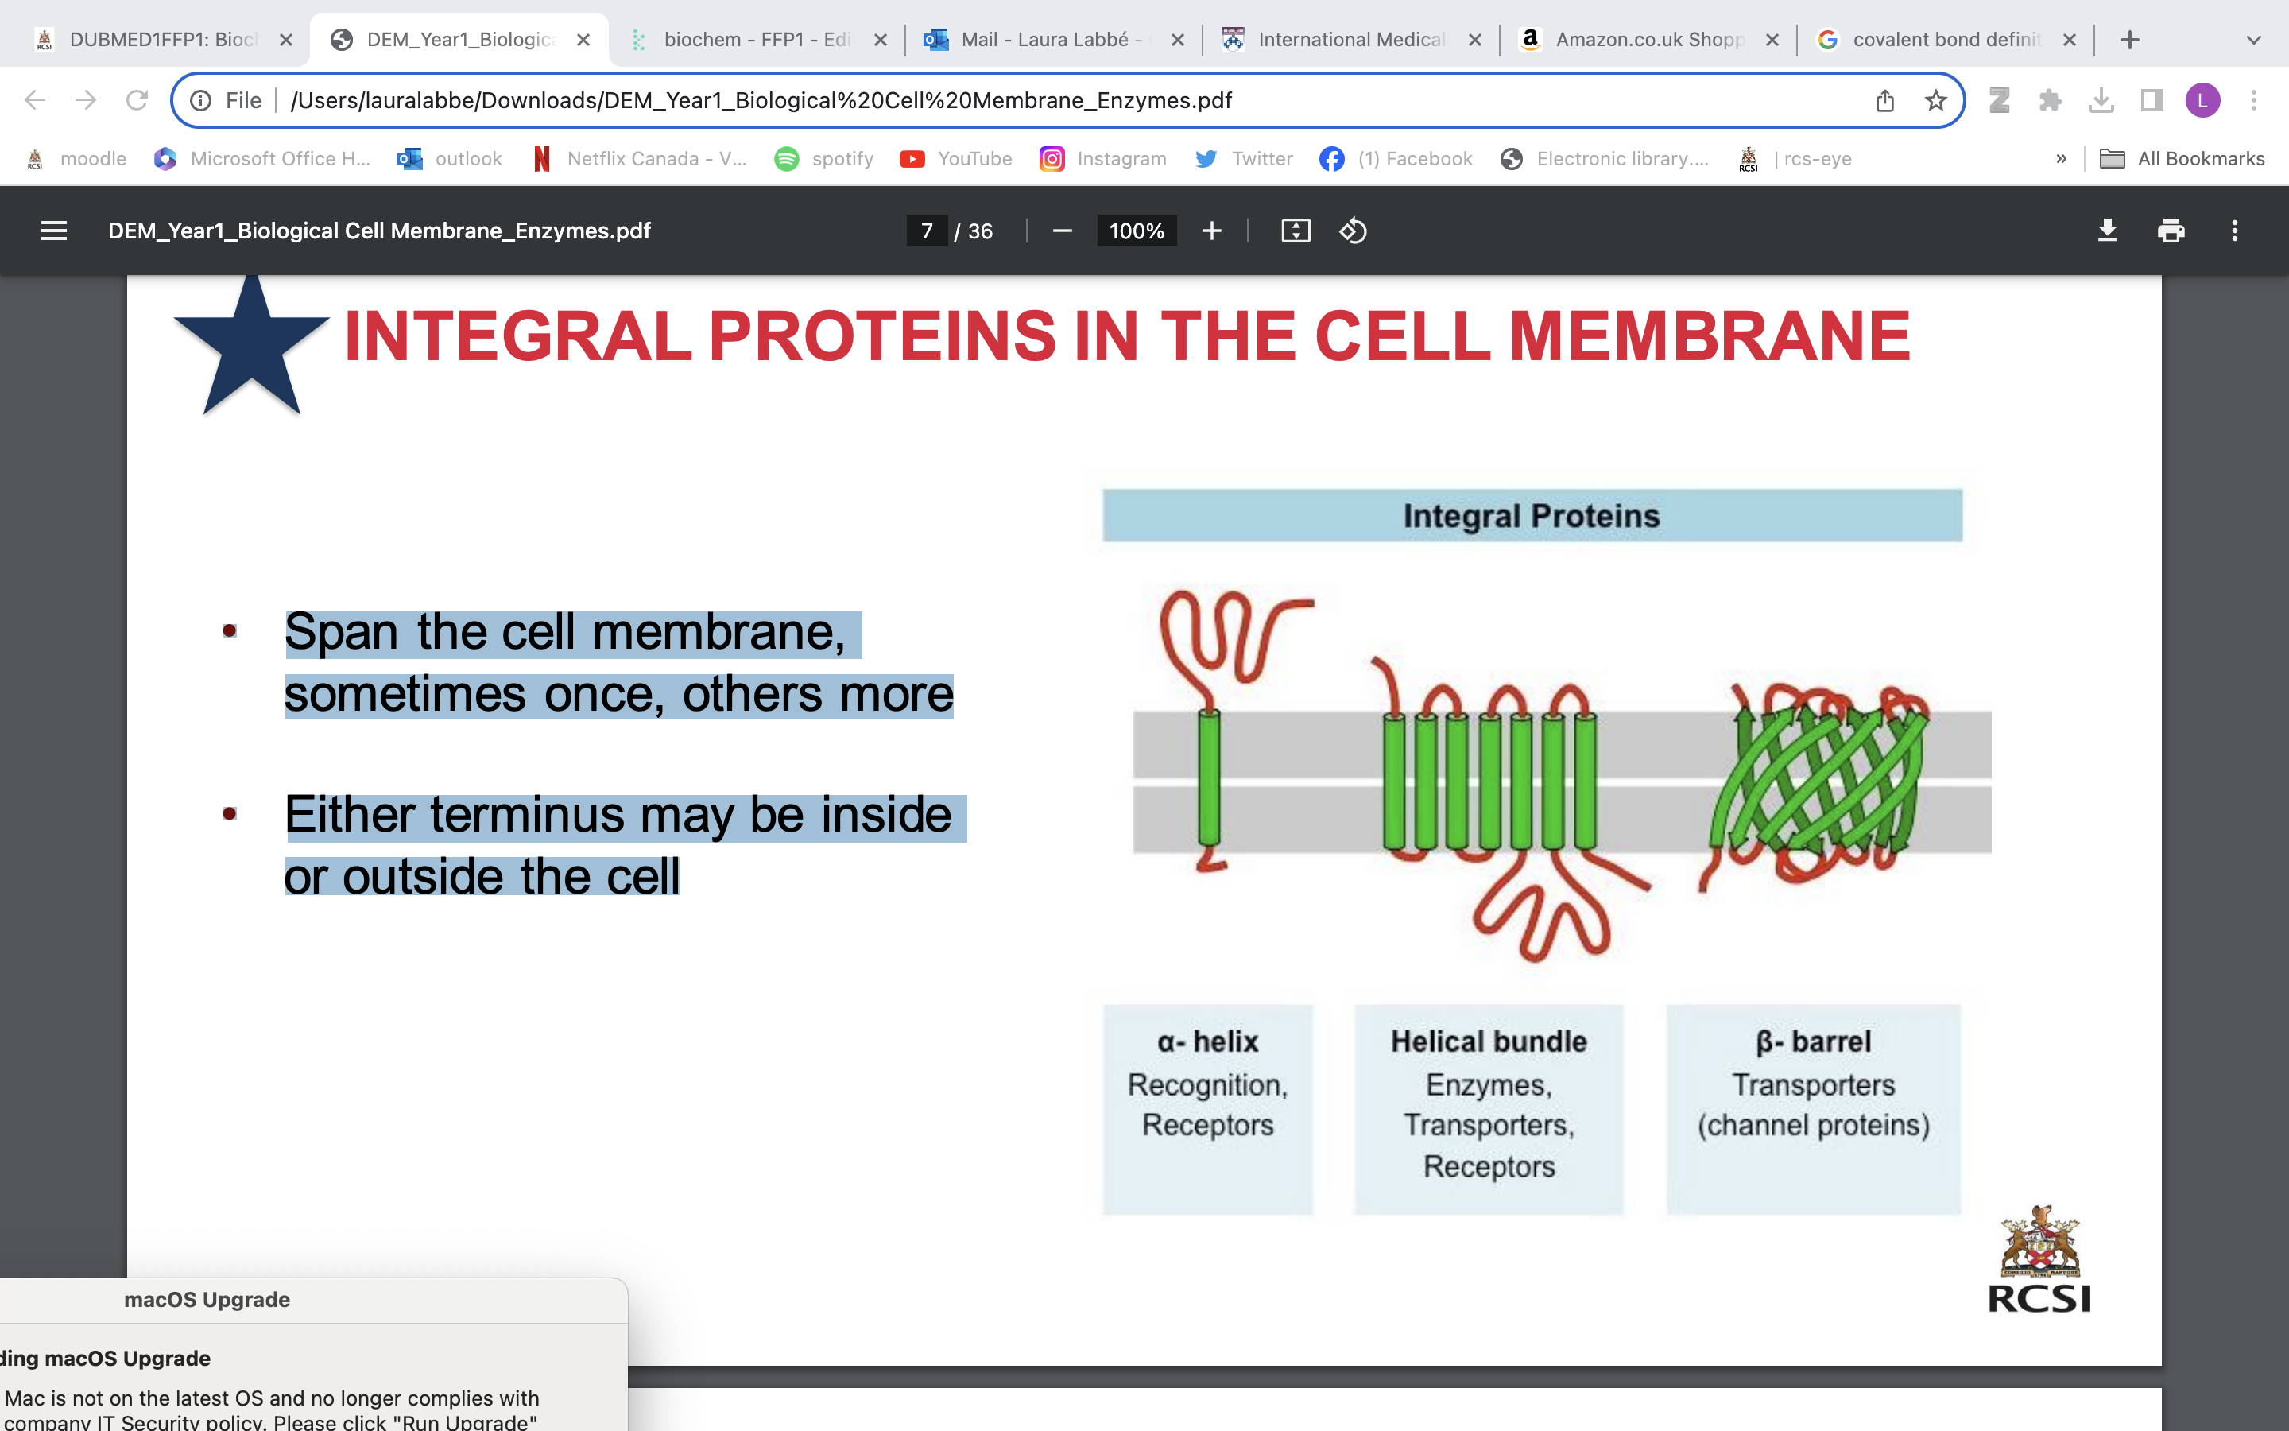Open the browser share menu
Screen dimensions: 2289x1431
pyautogui.click(x=1884, y=99)
